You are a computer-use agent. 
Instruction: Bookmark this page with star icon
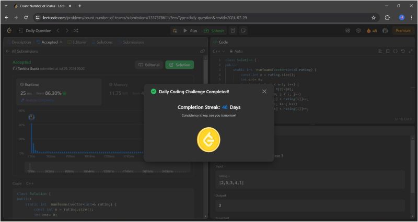pyautogui.click(x=374, y=18)
